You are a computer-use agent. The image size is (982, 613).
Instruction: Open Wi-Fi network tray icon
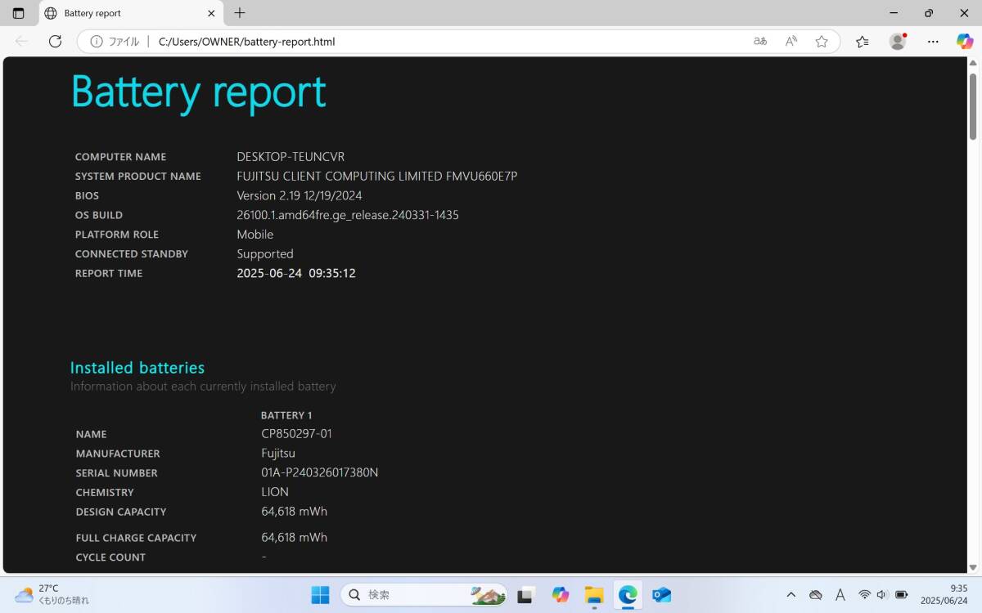click(864, 595)
